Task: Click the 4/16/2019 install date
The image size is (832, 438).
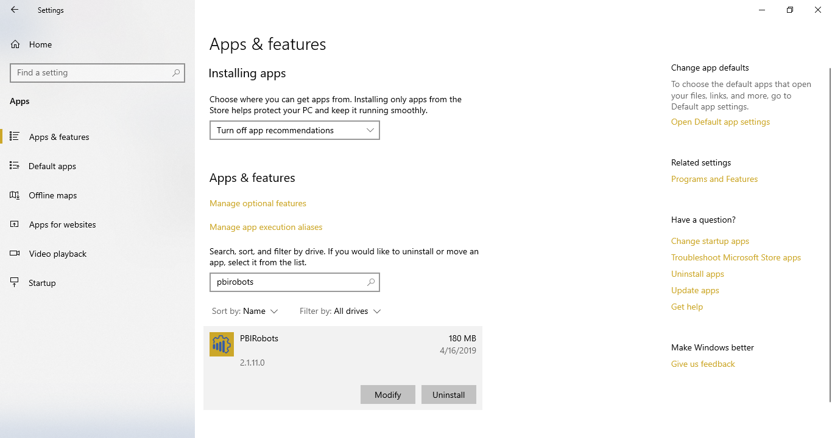Action: click(458, 350)
